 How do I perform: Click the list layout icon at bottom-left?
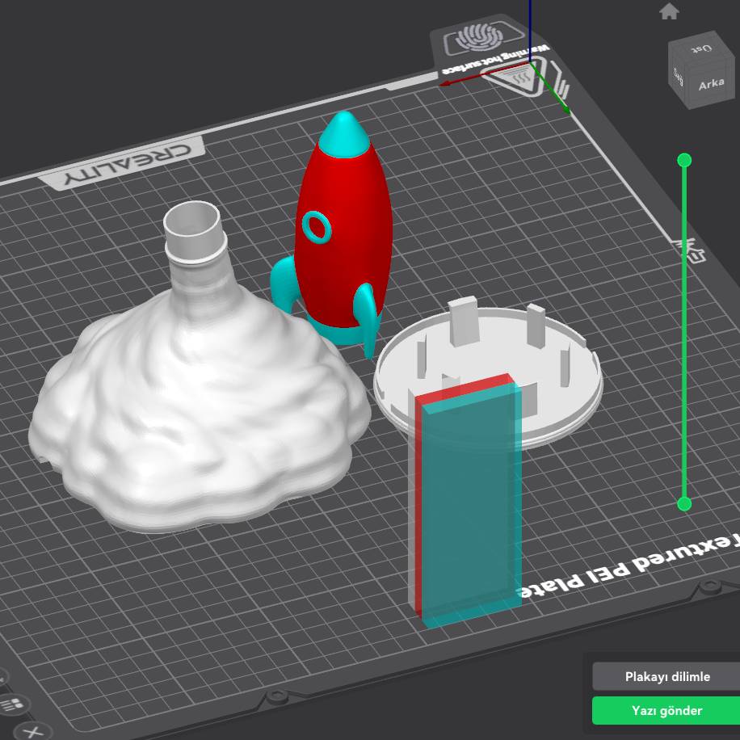point(11,704)
